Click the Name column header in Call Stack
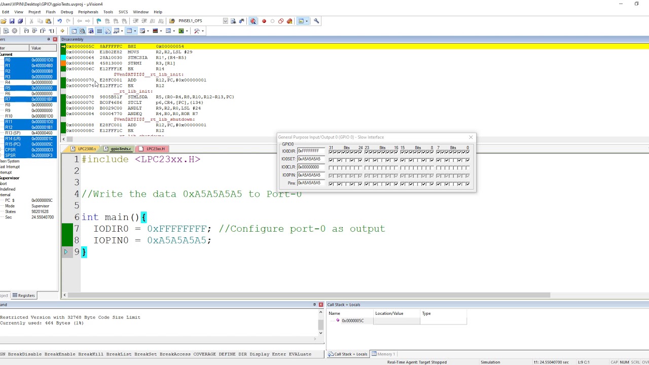649x365 pixels. point(350,313)
